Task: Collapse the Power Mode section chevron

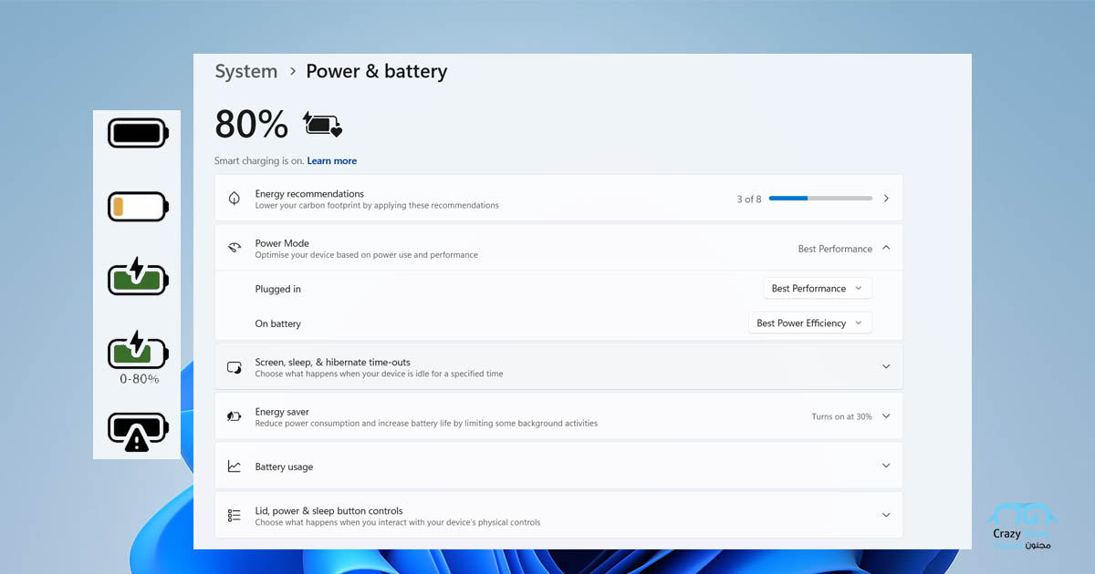Action: (x=886, y=248)
